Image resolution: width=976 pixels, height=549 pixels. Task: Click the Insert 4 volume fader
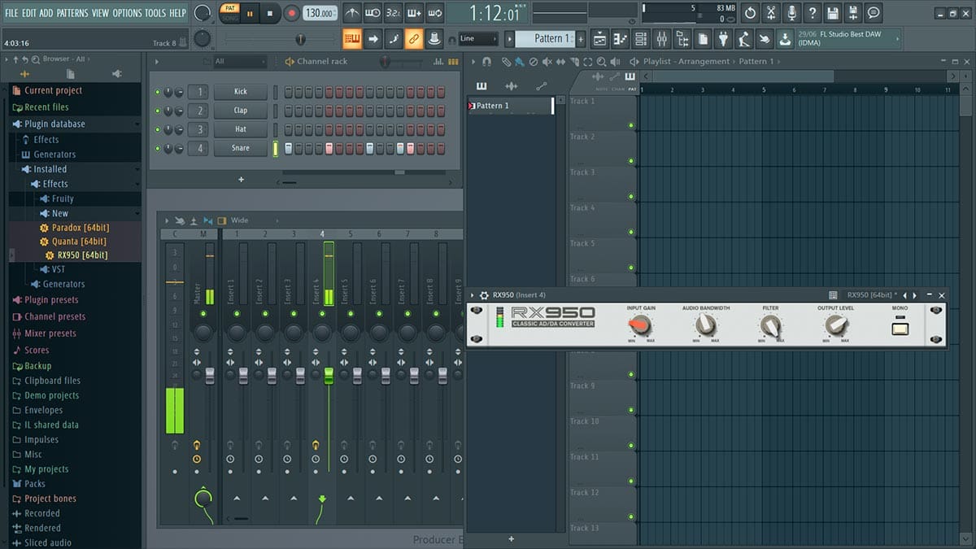pyautogui.click(x=329, y=375)
